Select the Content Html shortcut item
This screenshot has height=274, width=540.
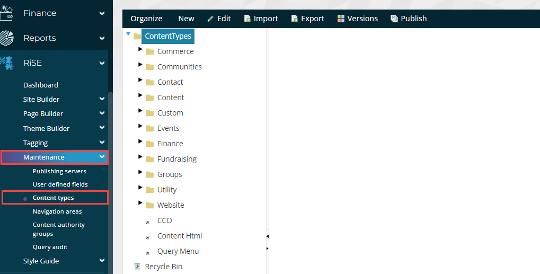pyautogui.click(x=179, y=236)
